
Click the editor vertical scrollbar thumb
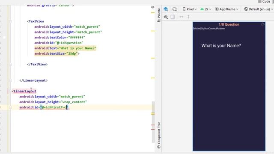tap(153, 122)
